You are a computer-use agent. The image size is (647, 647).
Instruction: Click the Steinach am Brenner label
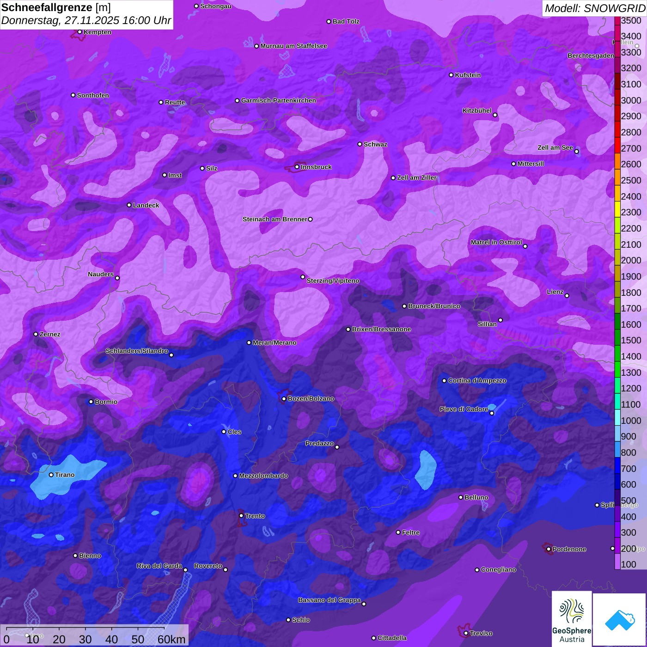point(275,219)
